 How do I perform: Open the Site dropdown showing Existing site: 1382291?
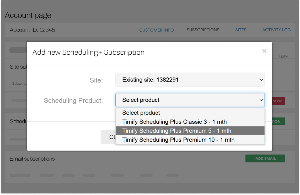click(190, 80)
